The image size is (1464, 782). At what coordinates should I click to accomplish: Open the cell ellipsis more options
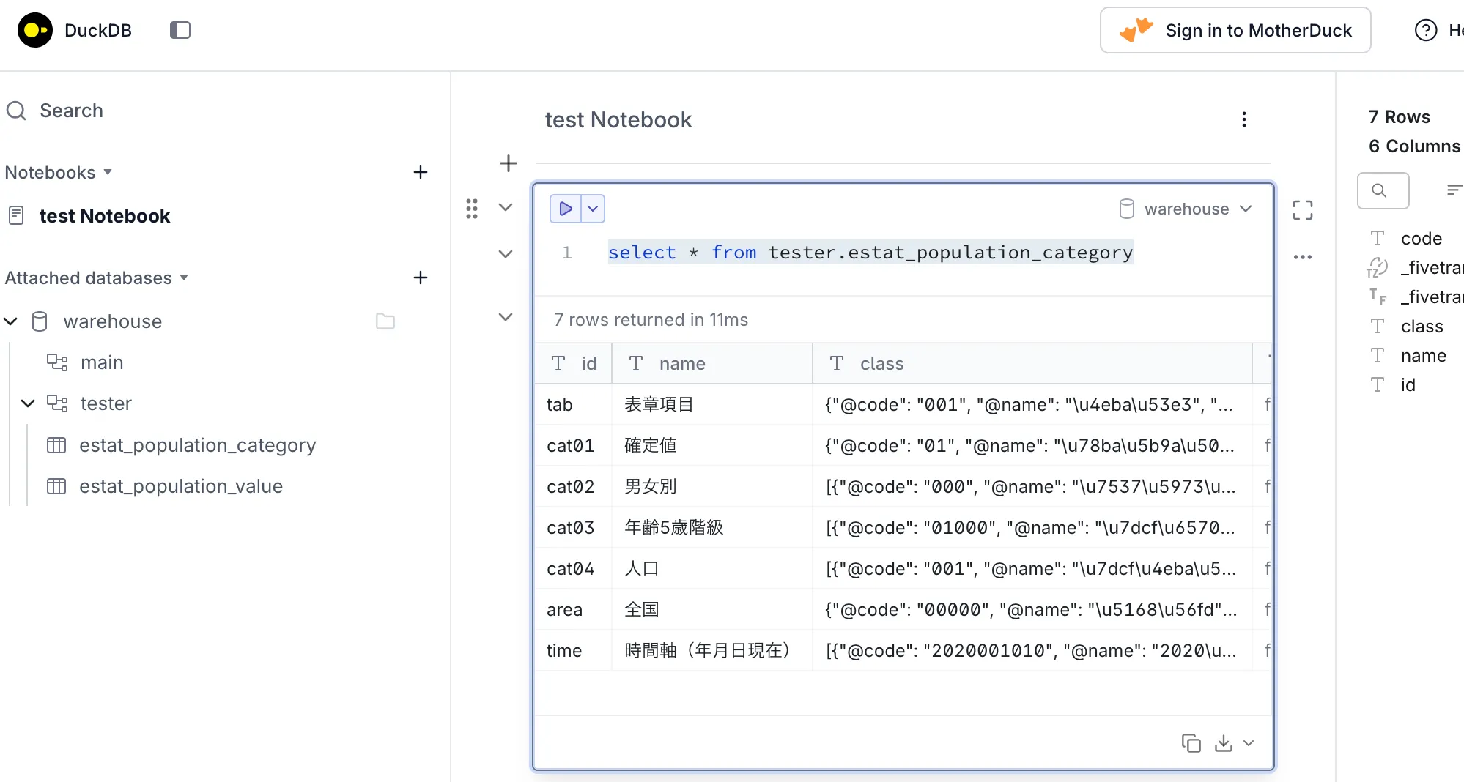(1303, 257)
